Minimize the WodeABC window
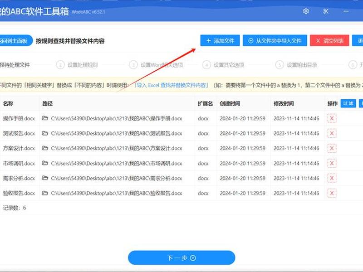This screenshot has height=272, width=363. point(346,11)
